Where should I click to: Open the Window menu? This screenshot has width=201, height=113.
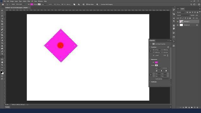[40, 1]
